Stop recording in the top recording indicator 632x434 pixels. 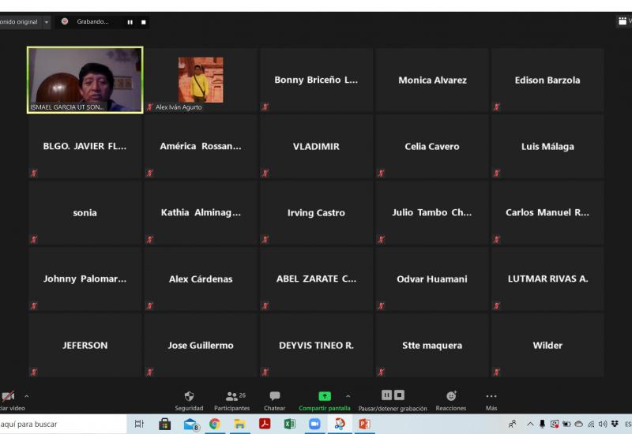(x=143, y=22)
